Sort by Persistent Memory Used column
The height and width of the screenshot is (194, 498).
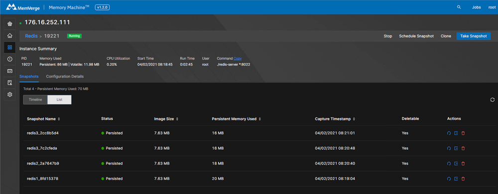[236, 119]
